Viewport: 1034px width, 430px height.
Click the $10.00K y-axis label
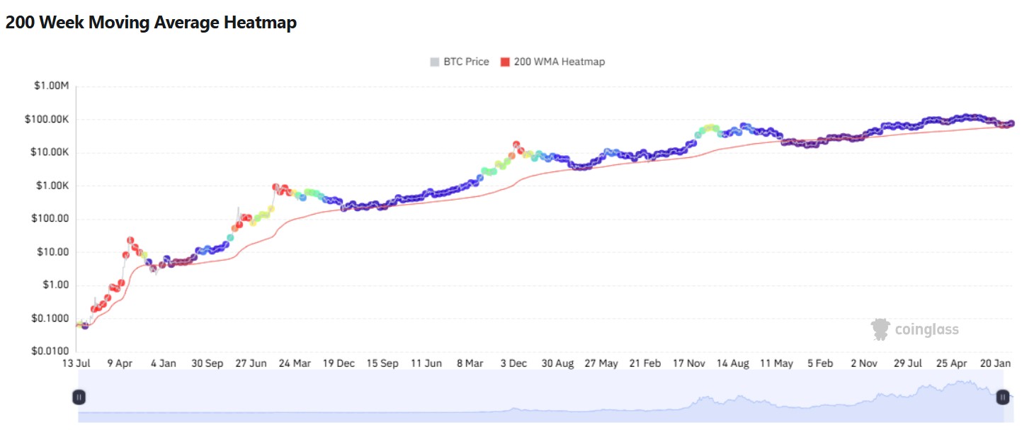coord(50,153)
